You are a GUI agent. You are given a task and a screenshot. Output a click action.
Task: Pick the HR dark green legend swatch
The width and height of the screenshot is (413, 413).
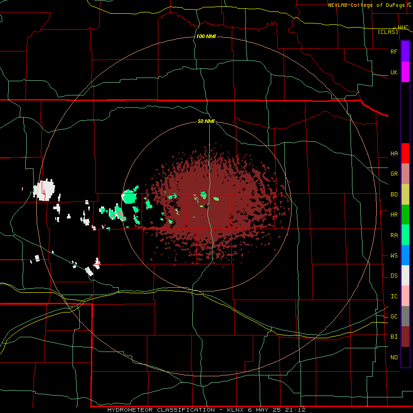click(405, 214)
